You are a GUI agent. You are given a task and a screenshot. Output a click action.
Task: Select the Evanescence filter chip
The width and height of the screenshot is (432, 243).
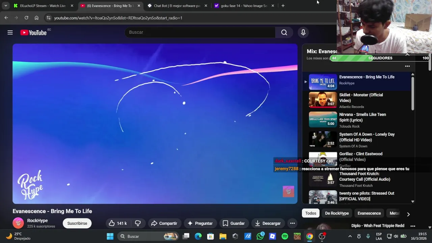369,213
